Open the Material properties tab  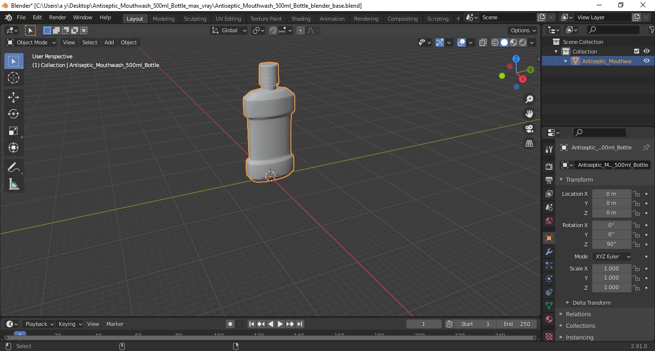(x=549, y=319)
